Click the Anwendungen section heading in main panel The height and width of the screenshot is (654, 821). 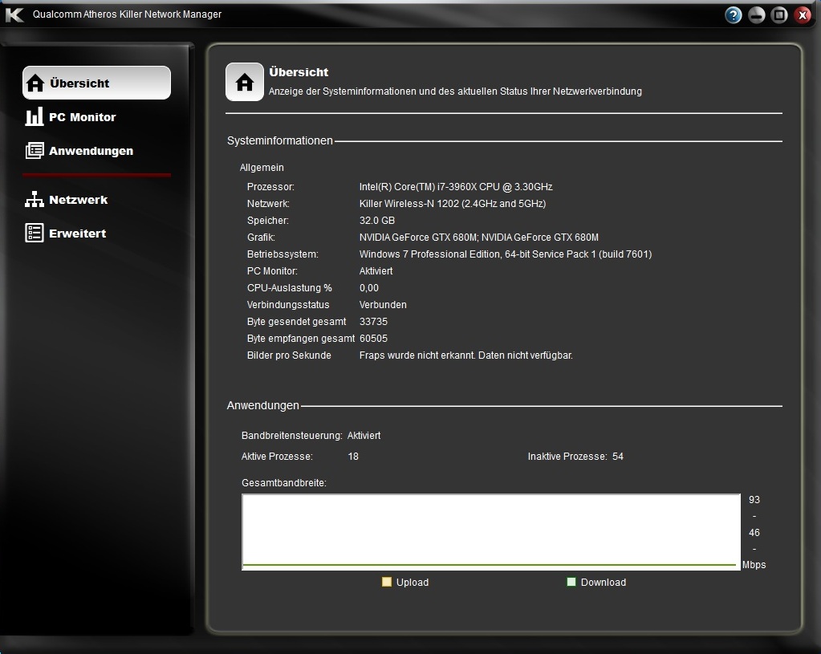pos(263,405)
